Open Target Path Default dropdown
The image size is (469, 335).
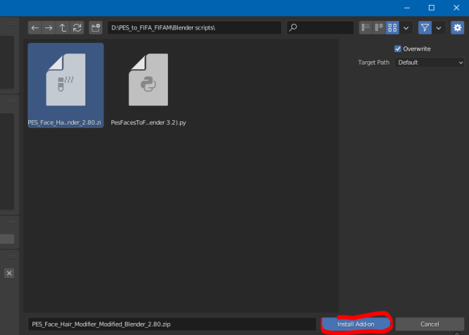coord(430,63)
